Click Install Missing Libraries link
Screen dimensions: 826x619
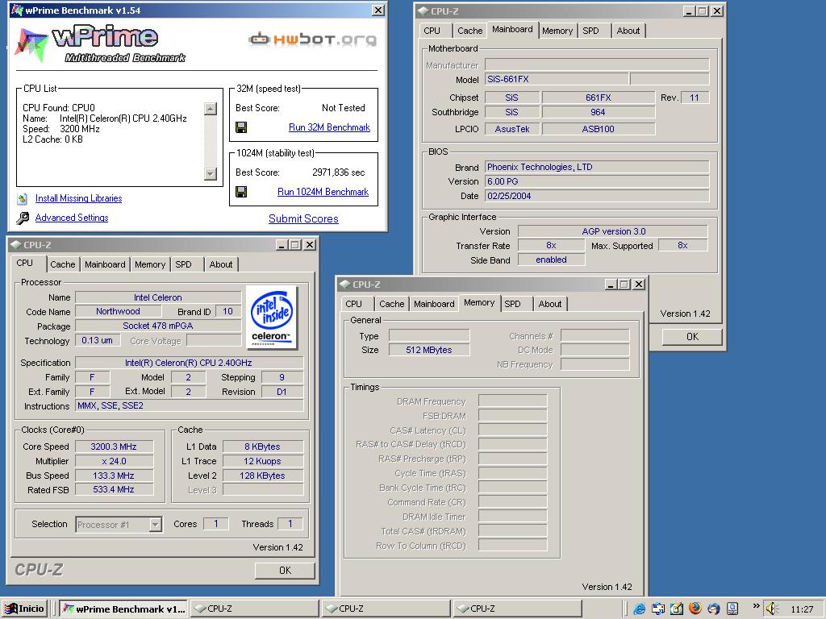coord(78,198)
